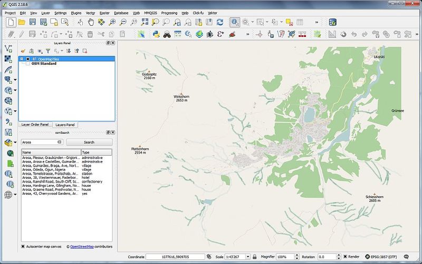Select the Identify Features tool
Image resolution: width=422 pixels, height=264 pixels.
coord(235,22)
